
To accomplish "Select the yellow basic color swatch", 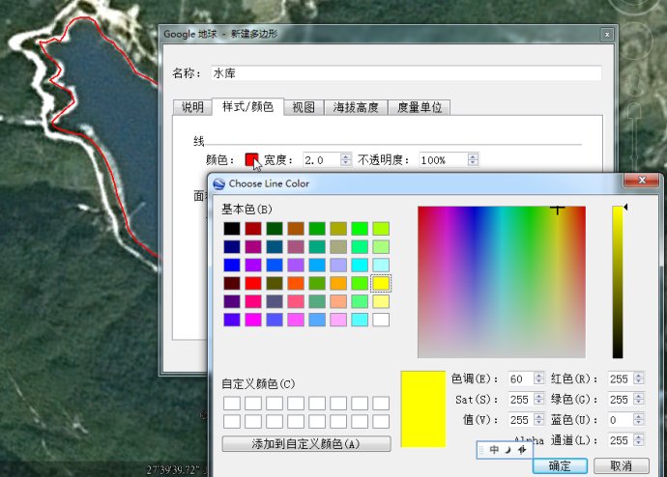I will pos(381,283).
